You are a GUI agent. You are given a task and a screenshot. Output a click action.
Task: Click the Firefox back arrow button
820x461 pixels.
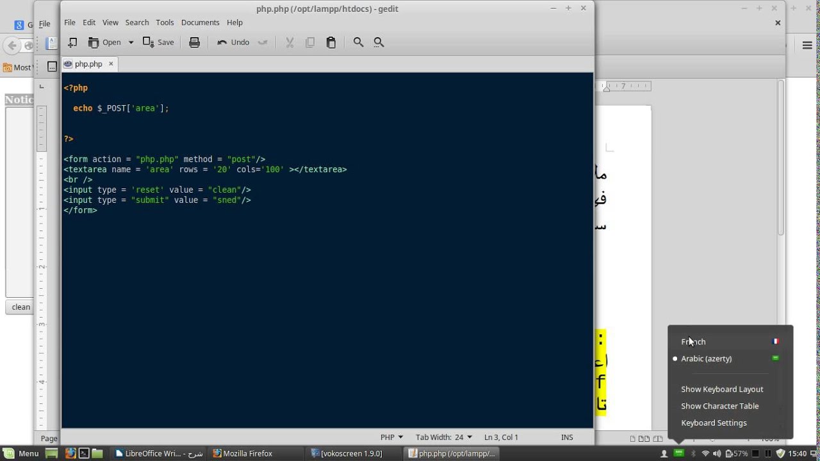12,45
